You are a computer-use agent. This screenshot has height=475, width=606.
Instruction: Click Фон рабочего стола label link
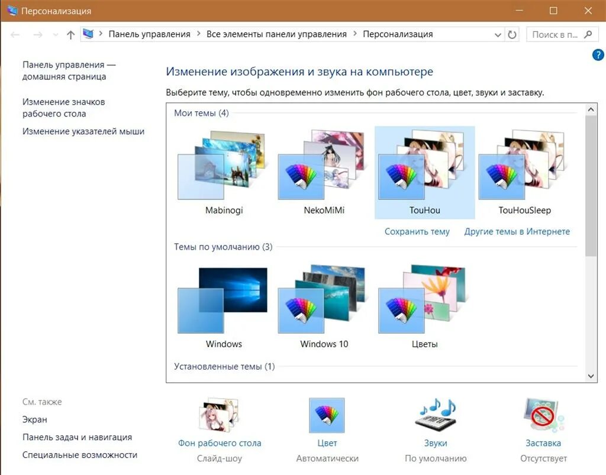click(x=220, y=443)
